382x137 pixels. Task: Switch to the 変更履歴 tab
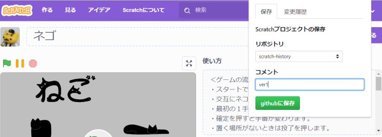coord(295,12)
